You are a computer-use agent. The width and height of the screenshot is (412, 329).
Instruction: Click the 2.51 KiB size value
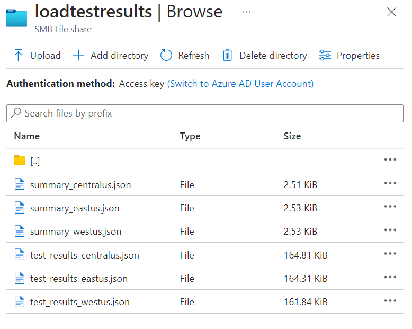[300, 185]
